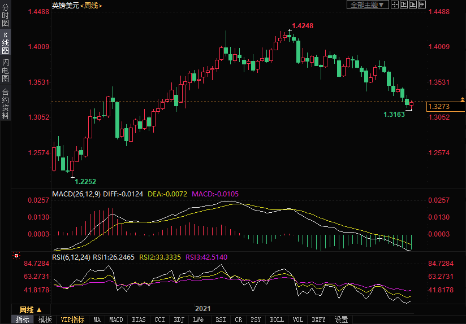Click the orange up arrow above price label
Viewport: 466px width, 324px height.
[463, 99]
